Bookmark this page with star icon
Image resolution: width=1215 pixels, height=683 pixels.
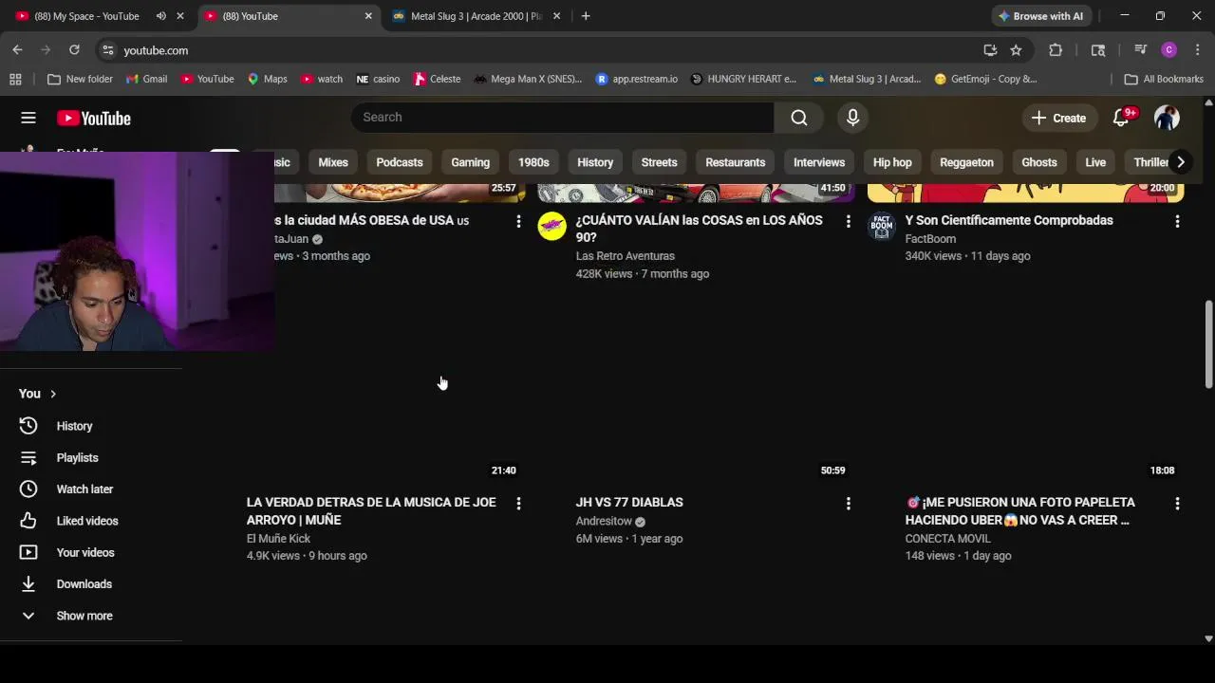click(1016, 49)
